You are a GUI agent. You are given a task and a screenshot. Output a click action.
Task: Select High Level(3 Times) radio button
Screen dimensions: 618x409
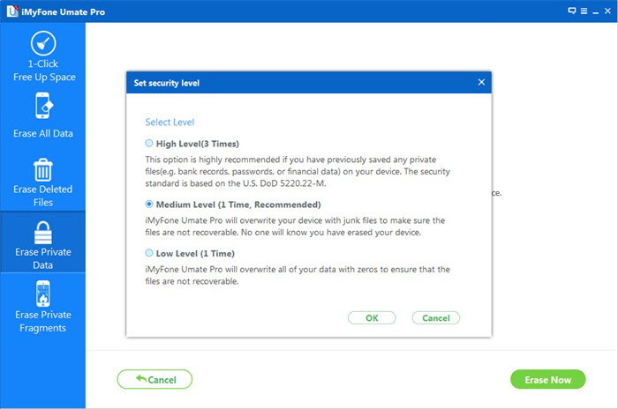[x=149, y=144]
